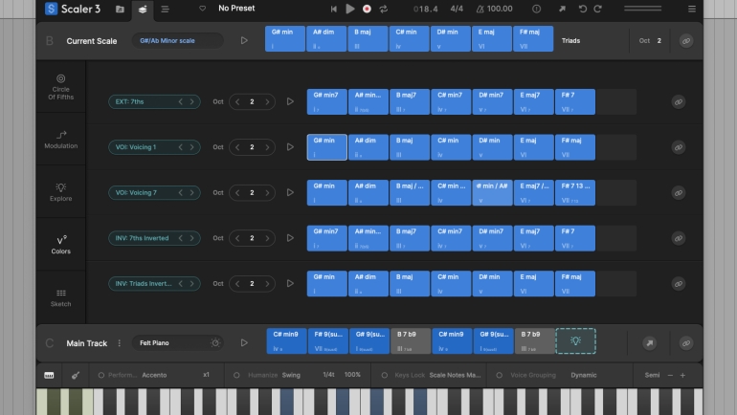Switch to the list lines view tab
Viewport: 737px width, 415px height.
pyautogui.click(x=165, y=9)
